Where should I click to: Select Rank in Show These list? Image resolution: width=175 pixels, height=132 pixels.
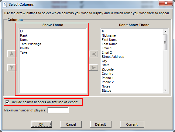[x=24, y=36]
